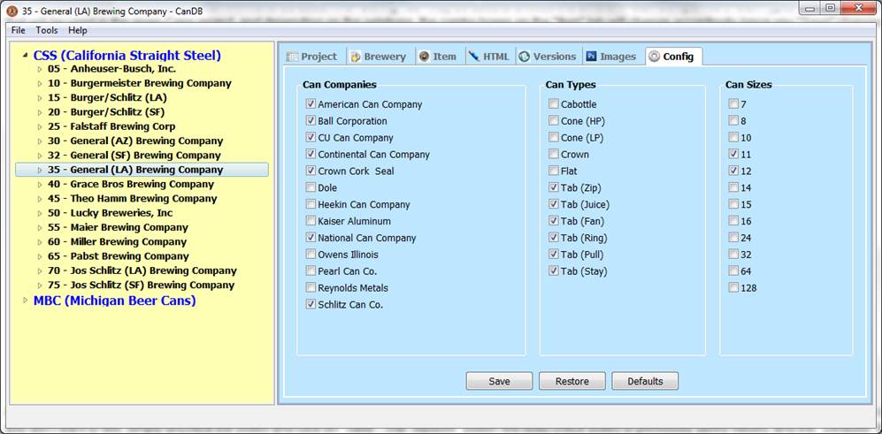Click the Images tab icon

tap(591, 57)
